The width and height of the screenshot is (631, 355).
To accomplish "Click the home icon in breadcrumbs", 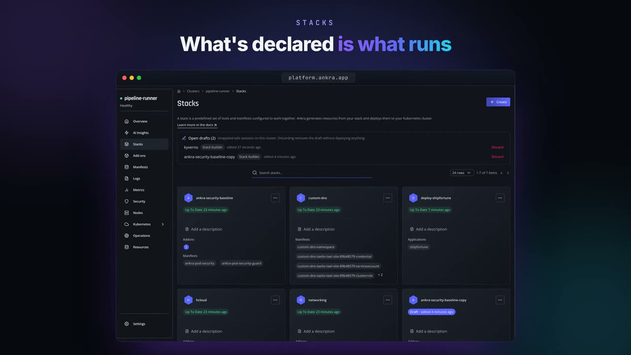I will pyautogui.click(x=179, y=91).
